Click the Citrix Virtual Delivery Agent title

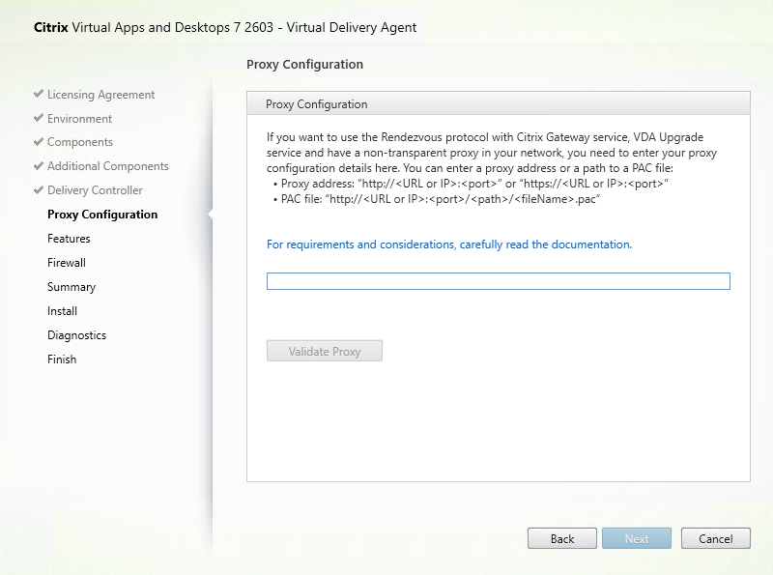225,28
